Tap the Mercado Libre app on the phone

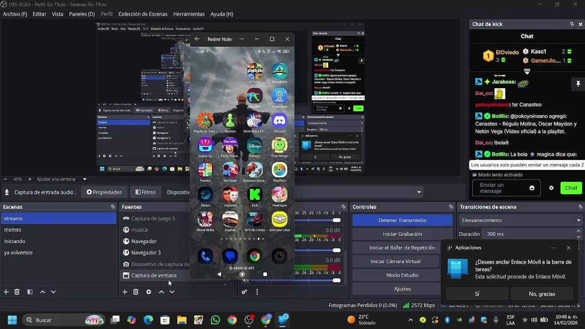279,220
